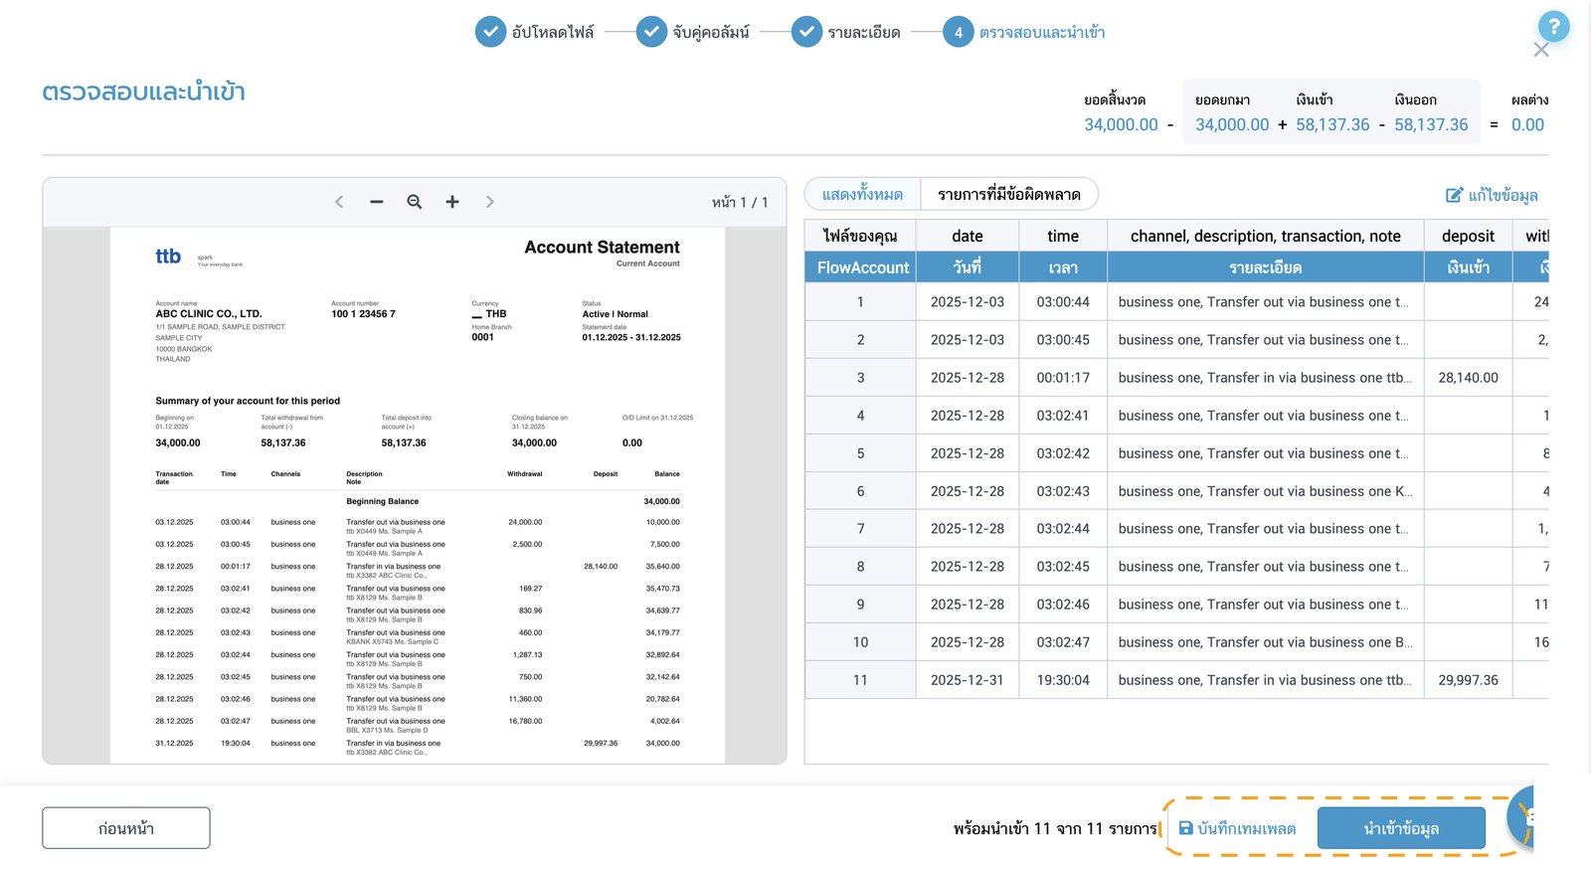Switch to แสดงทั้งหมด tab

click(862, 194)
